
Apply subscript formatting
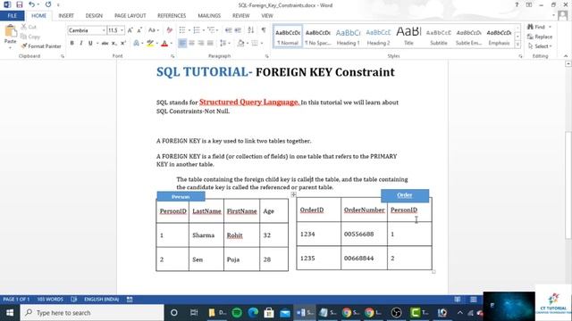tap(114, 44)
